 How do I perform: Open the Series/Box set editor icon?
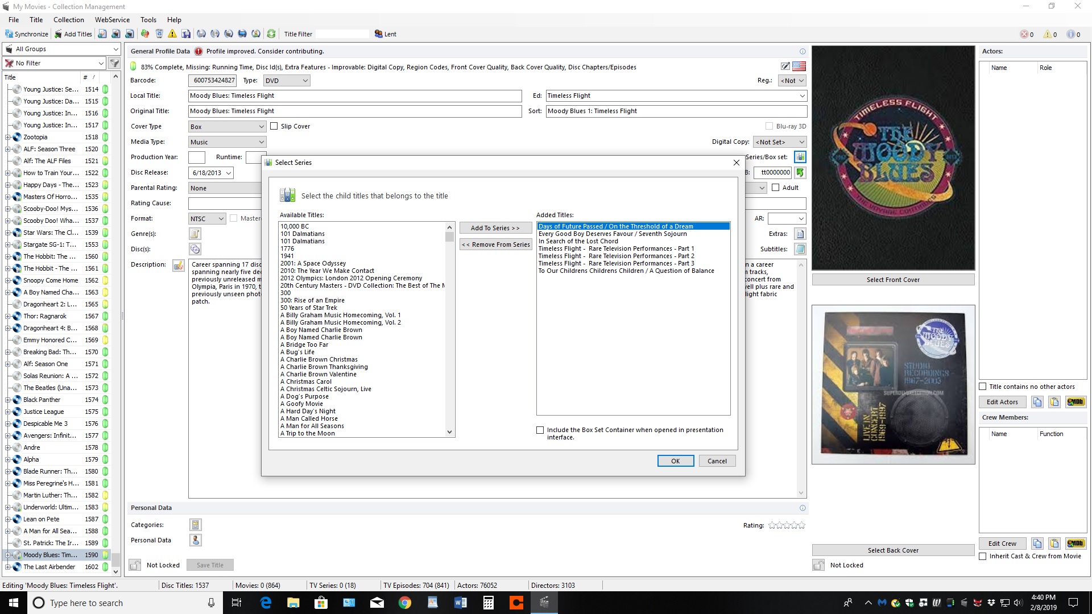(800, 157)
